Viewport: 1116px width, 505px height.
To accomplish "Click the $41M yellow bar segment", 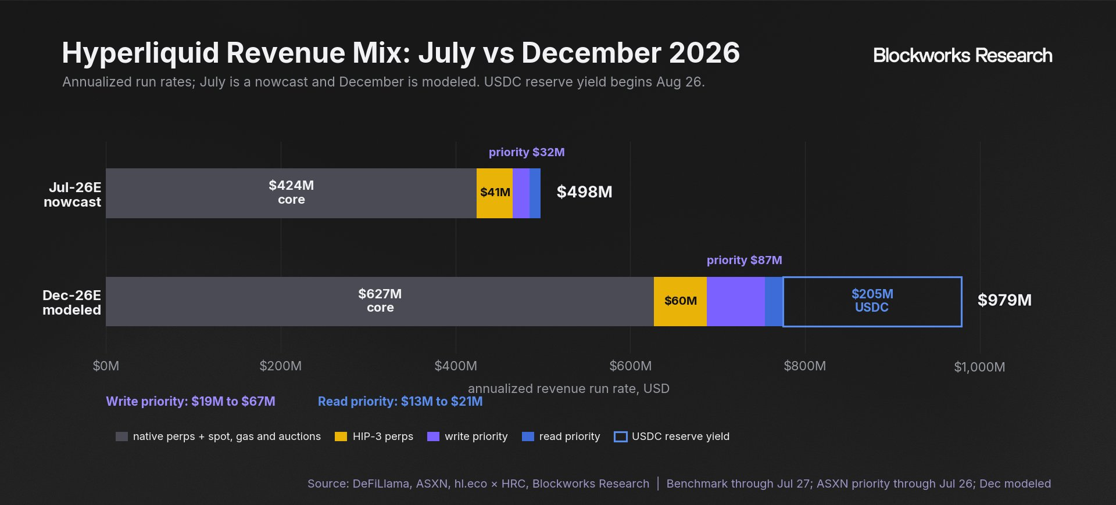I will (495, 193).
